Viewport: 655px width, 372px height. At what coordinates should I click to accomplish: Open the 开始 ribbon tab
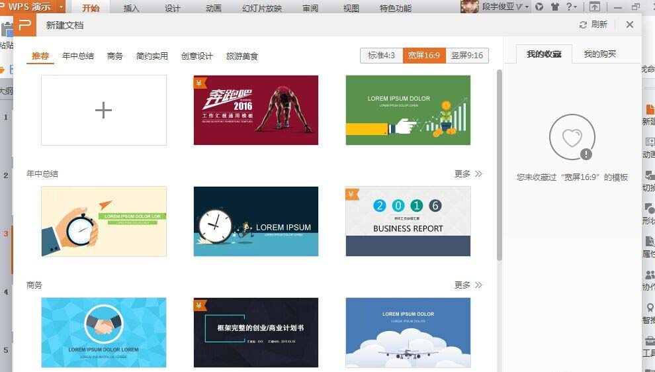click(x=91, y=9)
